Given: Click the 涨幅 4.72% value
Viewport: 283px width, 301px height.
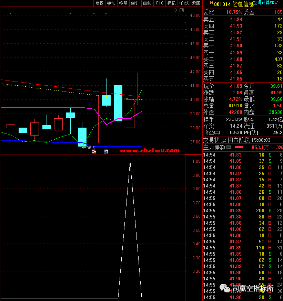Looking at the screenshot, I should tap(236, 99).
